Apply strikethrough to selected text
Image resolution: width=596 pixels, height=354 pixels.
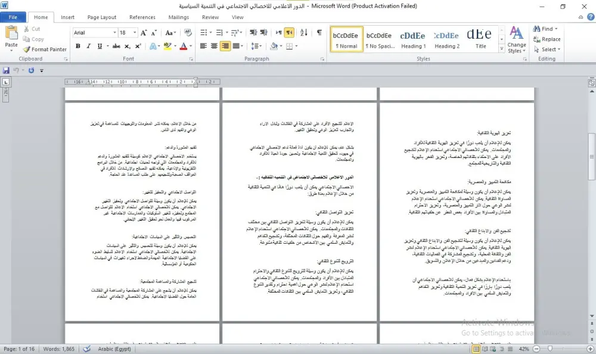coord(117,46)
